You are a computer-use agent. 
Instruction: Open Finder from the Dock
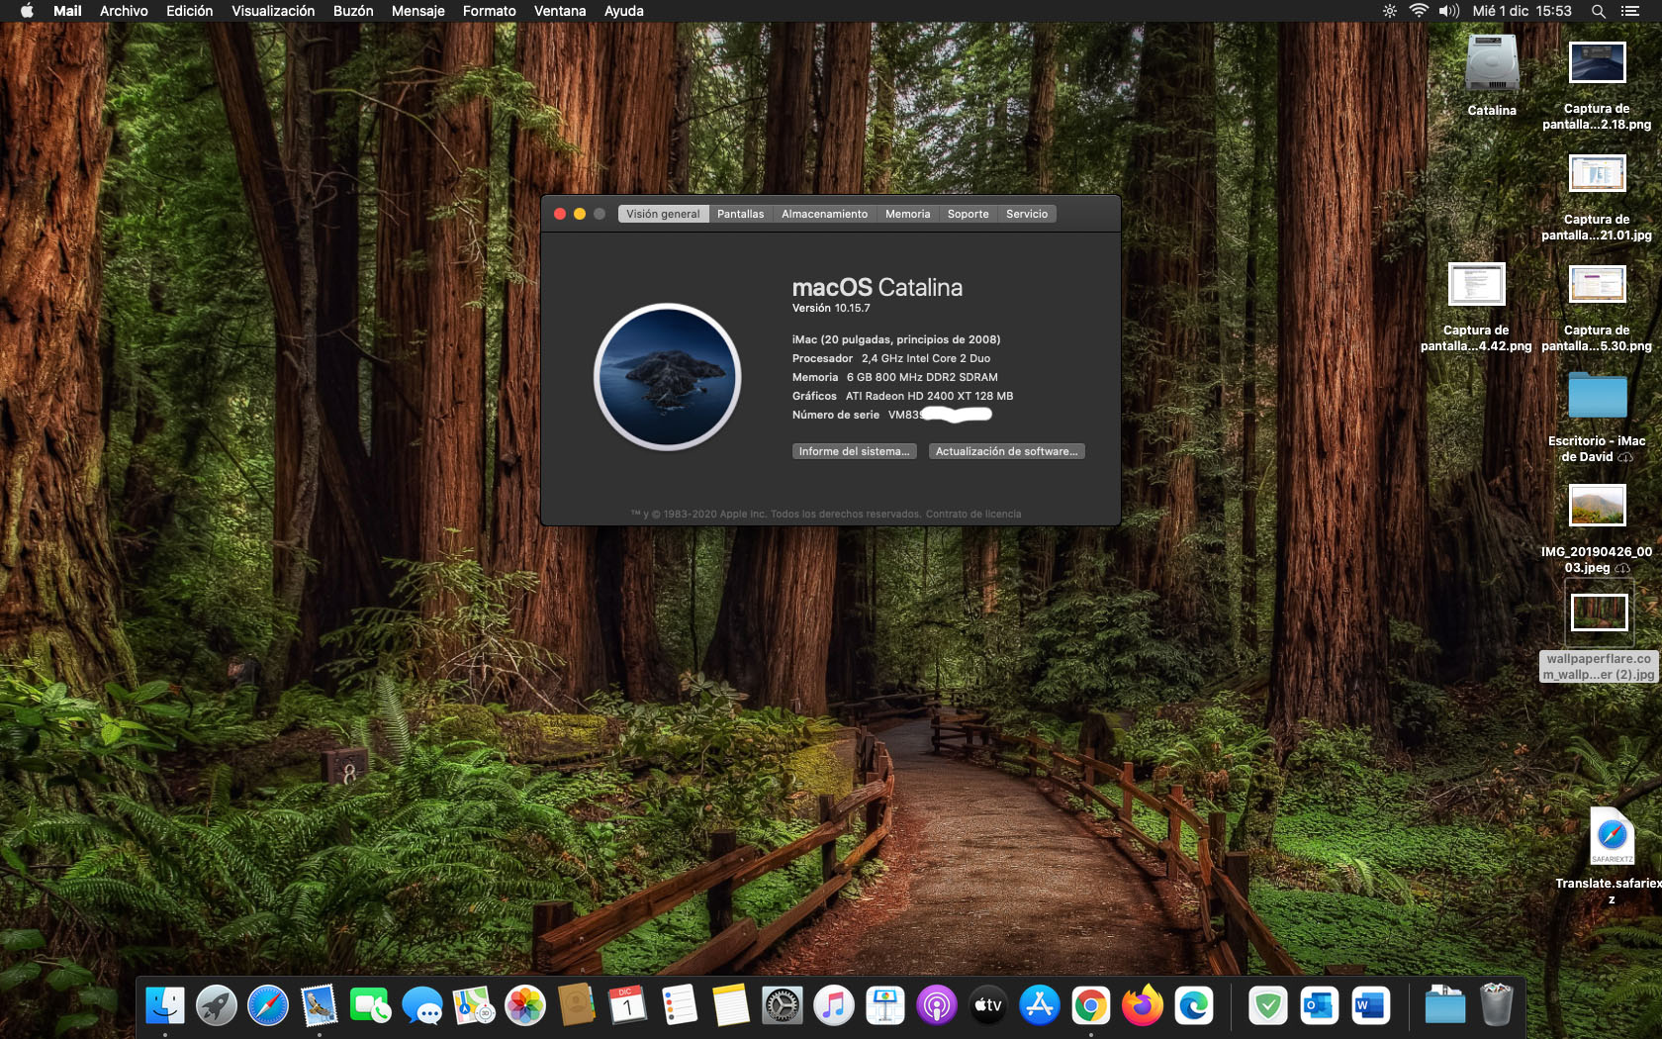coord(165,1006)
